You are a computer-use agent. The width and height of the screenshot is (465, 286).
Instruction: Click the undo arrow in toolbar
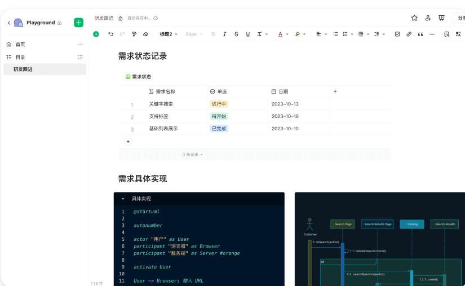[110, 34]
